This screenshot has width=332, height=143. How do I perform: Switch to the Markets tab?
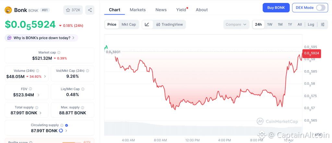[x=138, y=10]
